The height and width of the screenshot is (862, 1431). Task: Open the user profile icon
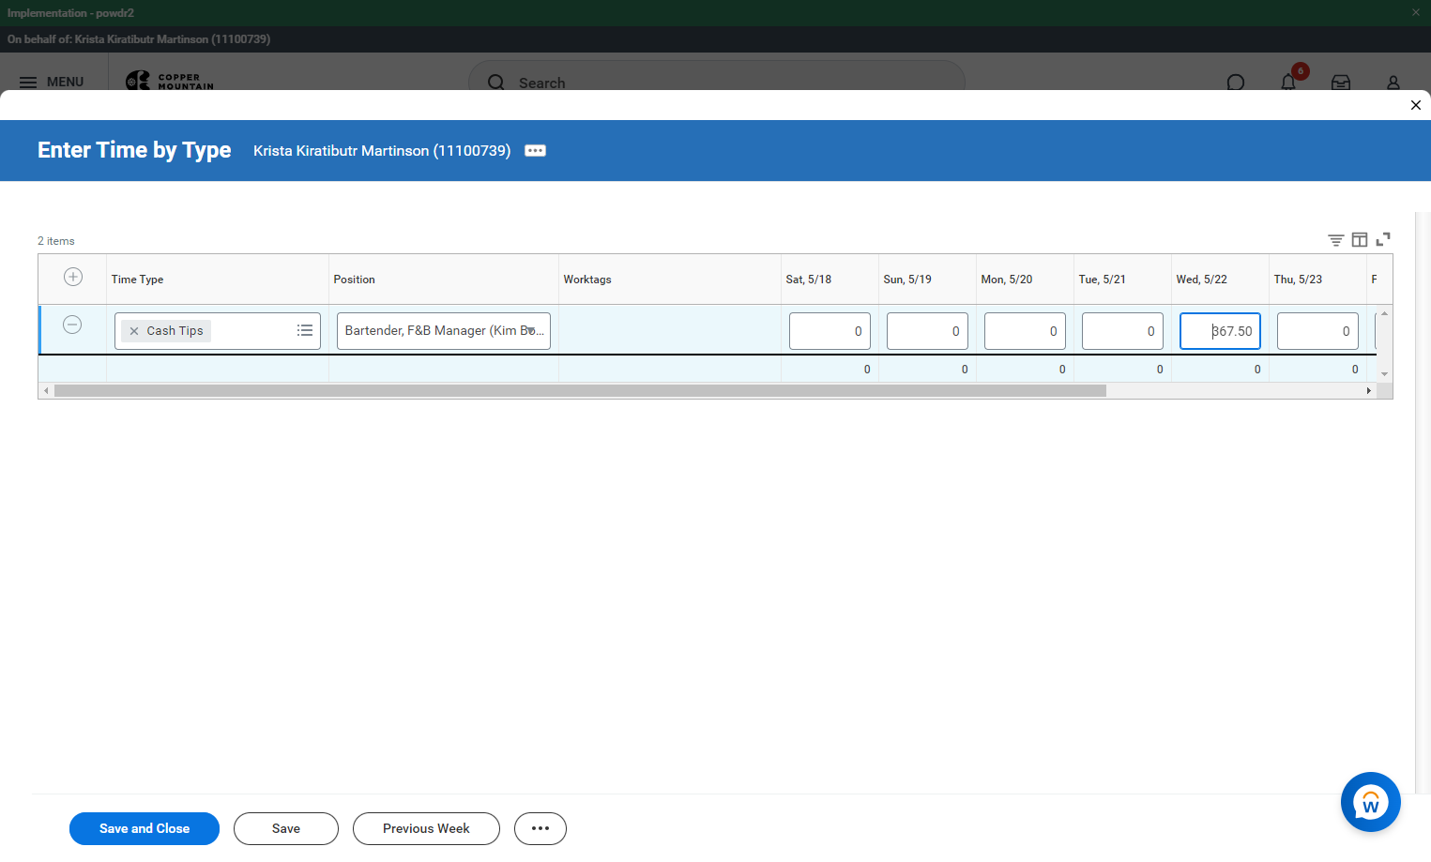coord(1393,83)
